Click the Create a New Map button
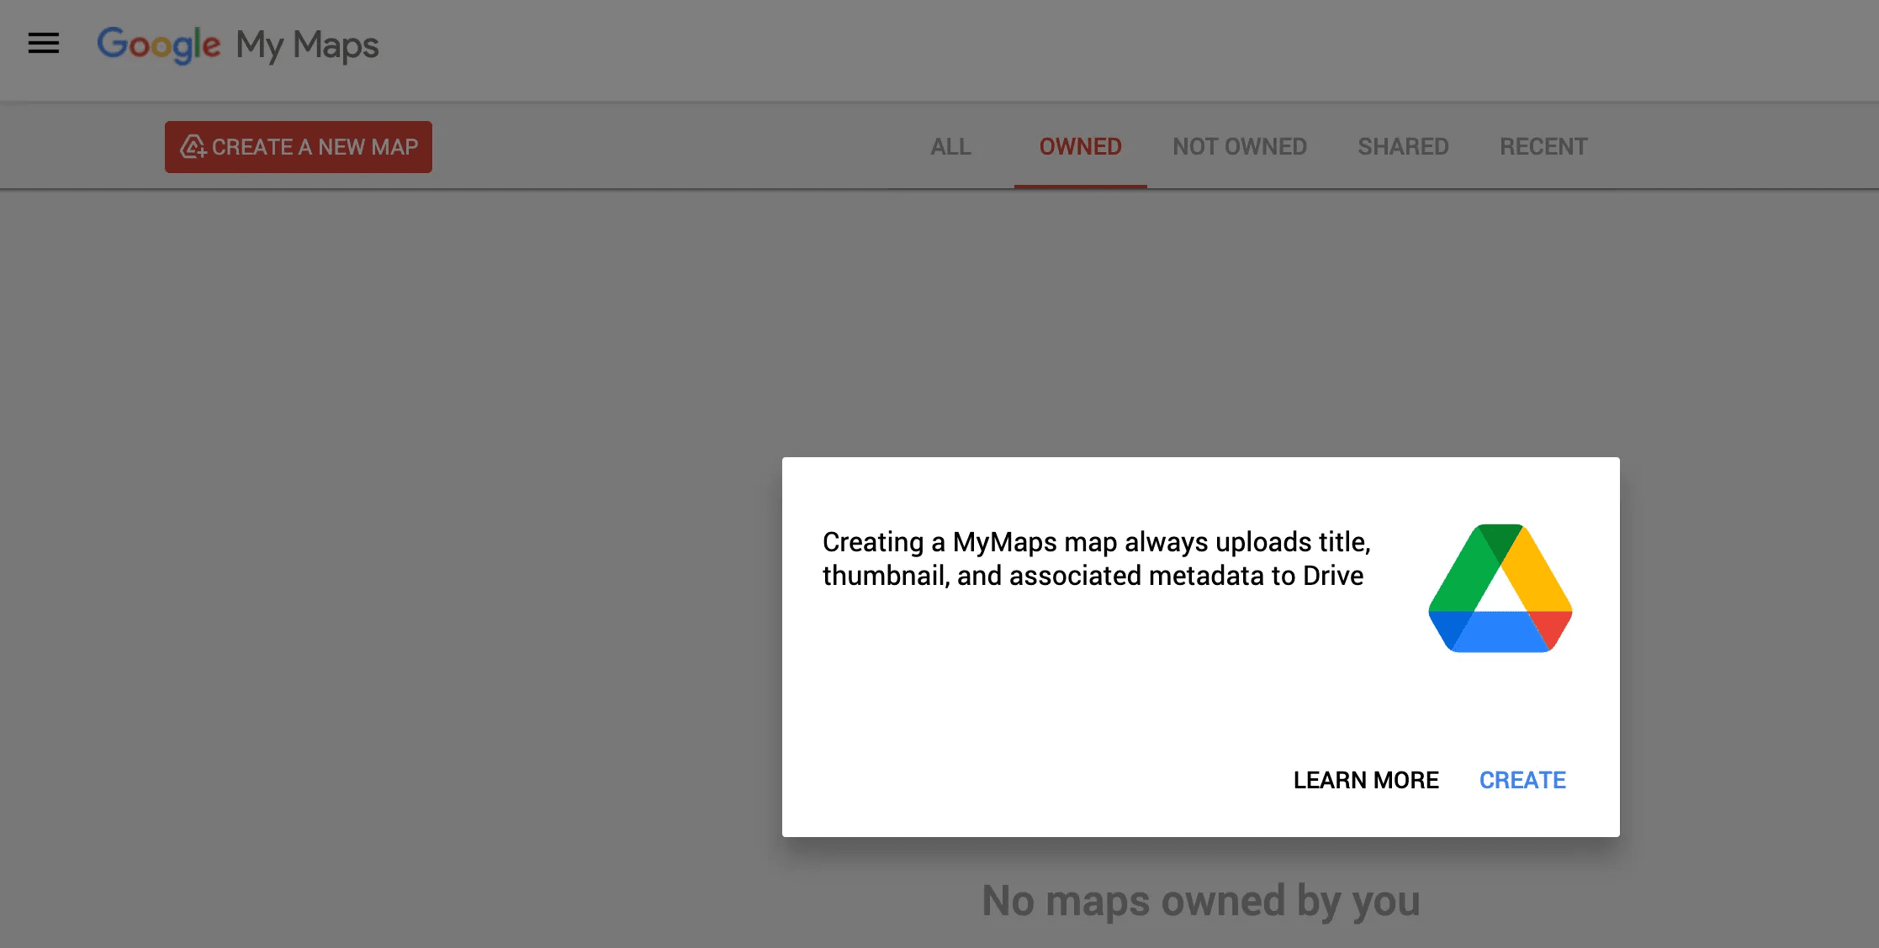1879x948 pixels. click(x=299, y=147)
